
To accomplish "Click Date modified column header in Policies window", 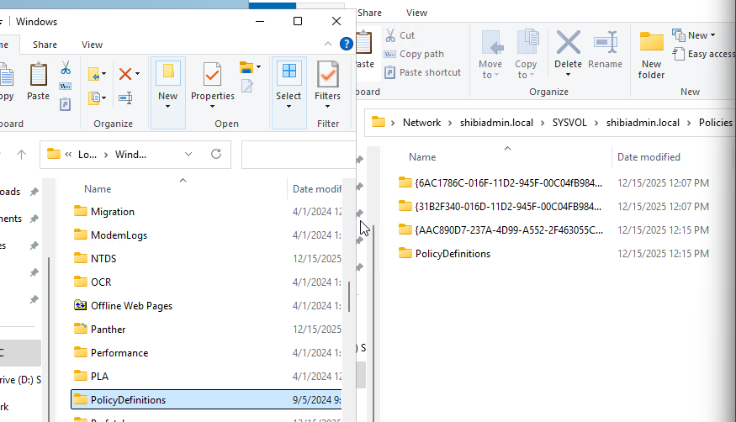I will click(649, 157).
